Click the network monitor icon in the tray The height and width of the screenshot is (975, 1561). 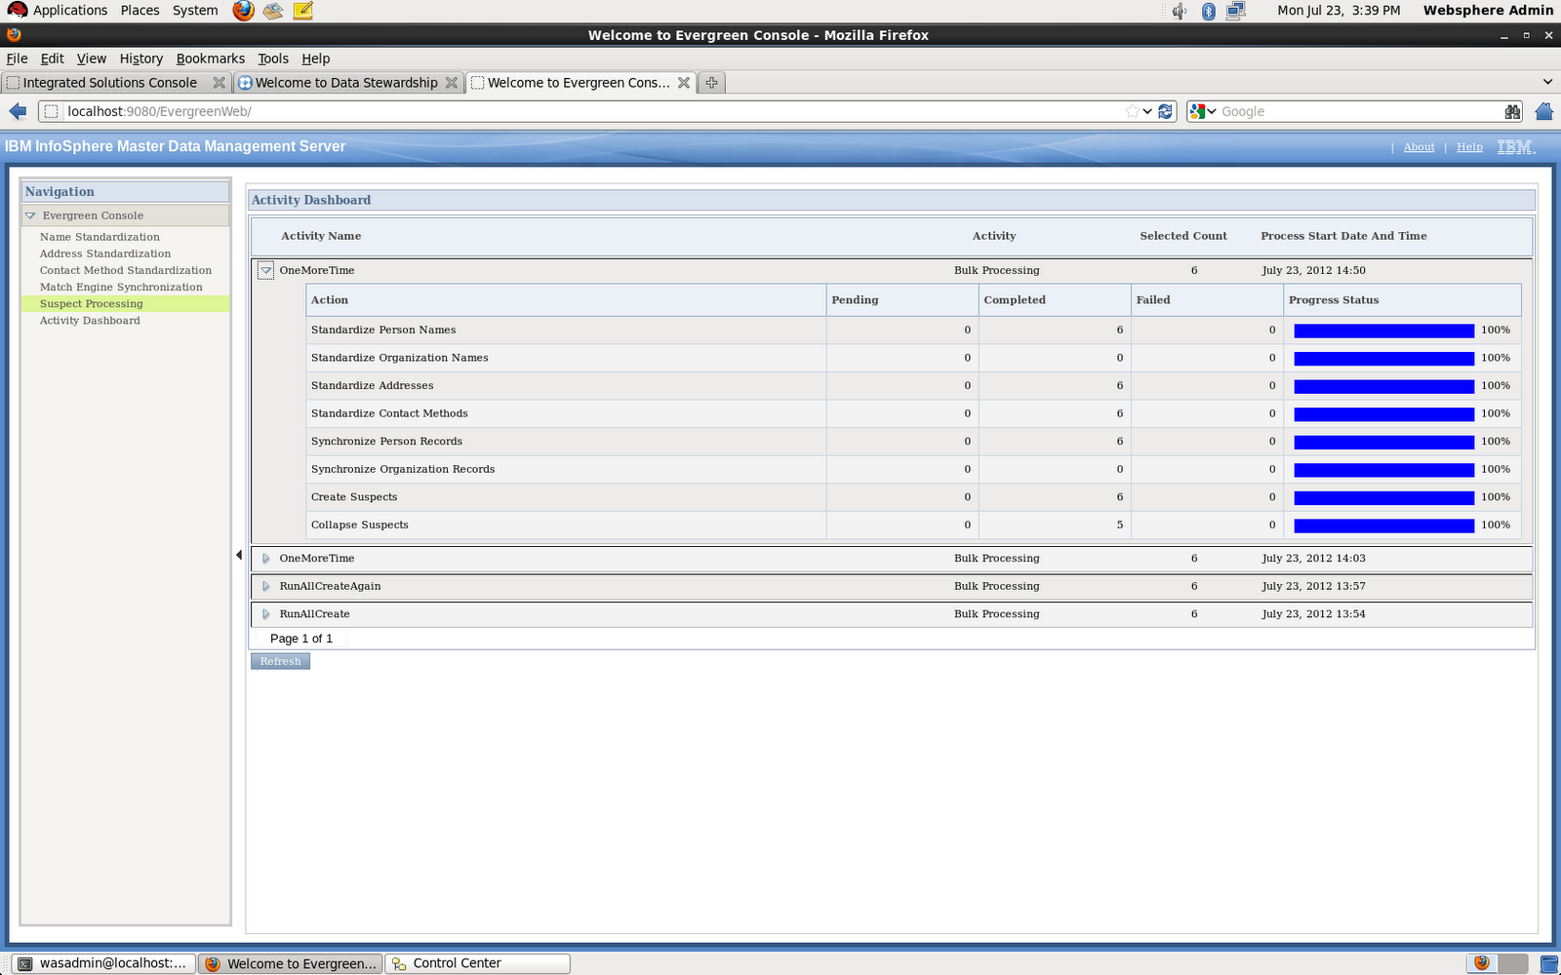point(1236,11)
